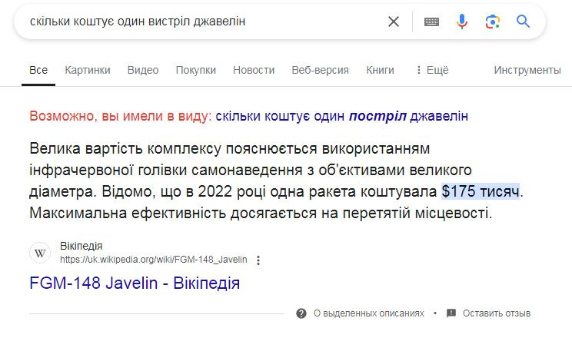Screen dimensions: 572x338
Task: Start voice search with microphone icon
Action: 462,22
